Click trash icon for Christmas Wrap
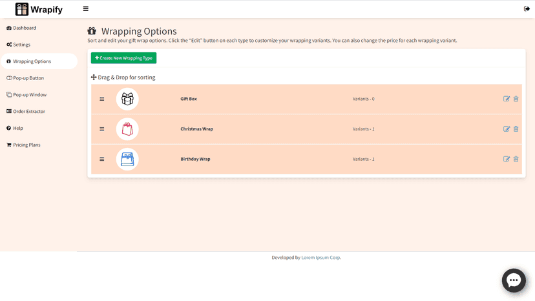Screen dimensions: 535x301 click(516, 129)
